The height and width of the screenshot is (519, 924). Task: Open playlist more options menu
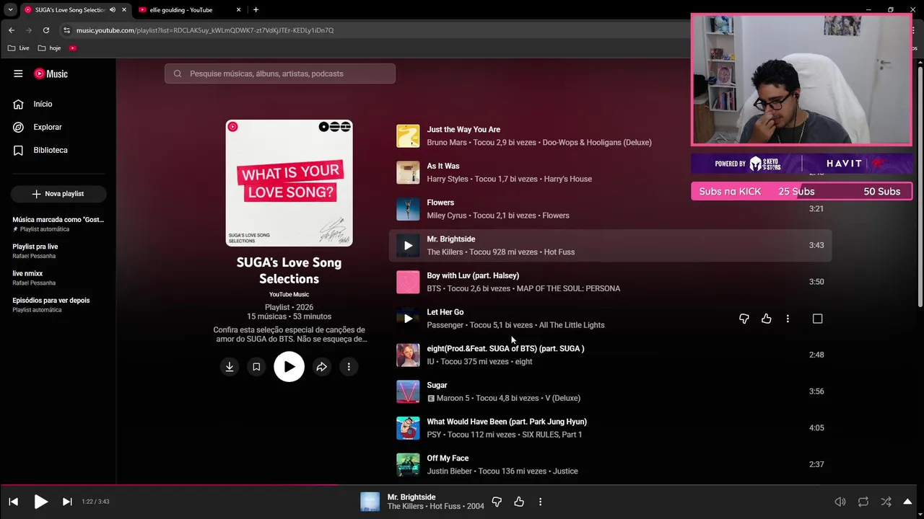click(x=349, y=367)
